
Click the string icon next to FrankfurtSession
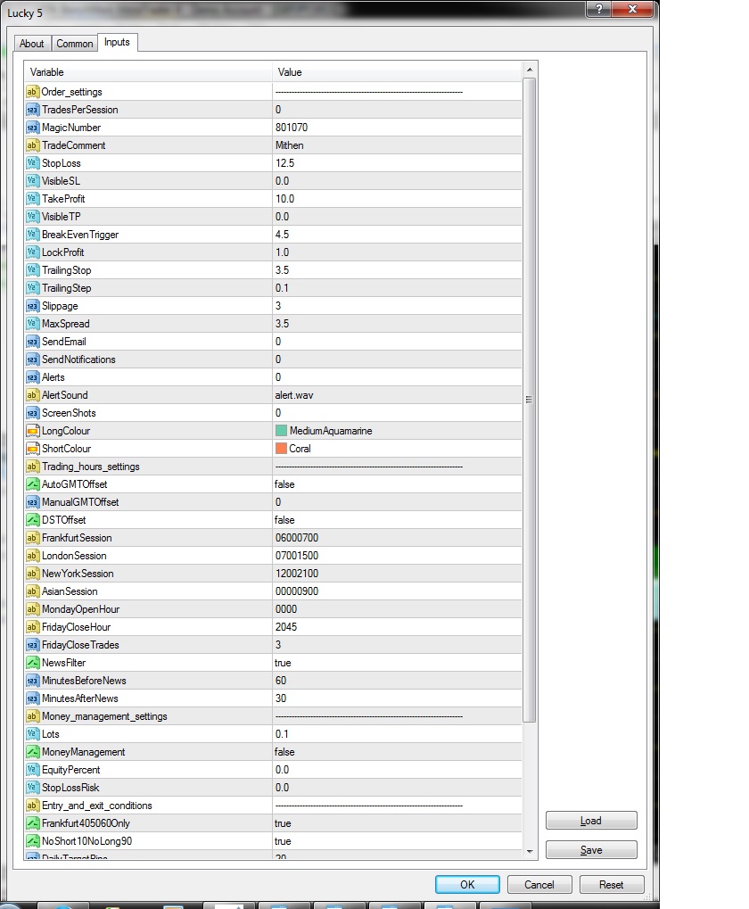pyautogui.click(x=32, y=538)
